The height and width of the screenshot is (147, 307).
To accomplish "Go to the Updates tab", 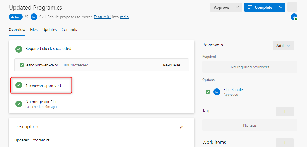I will [49, 29].
